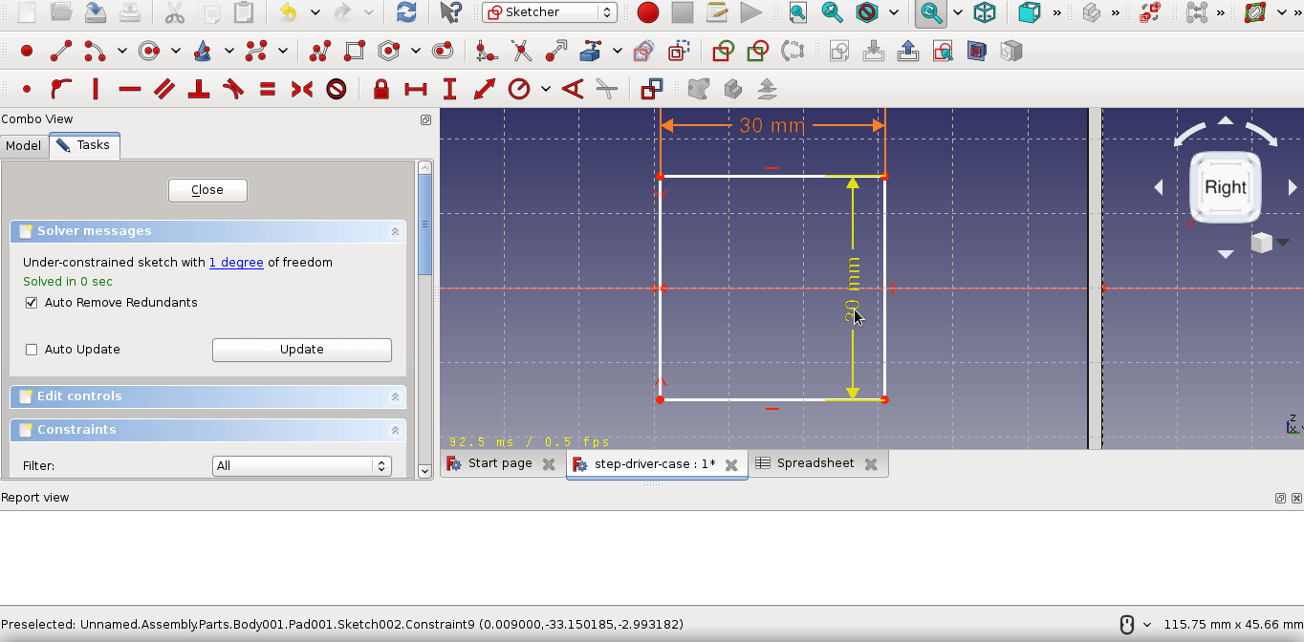Close the Spreadsheet document tab

[871, 464]
